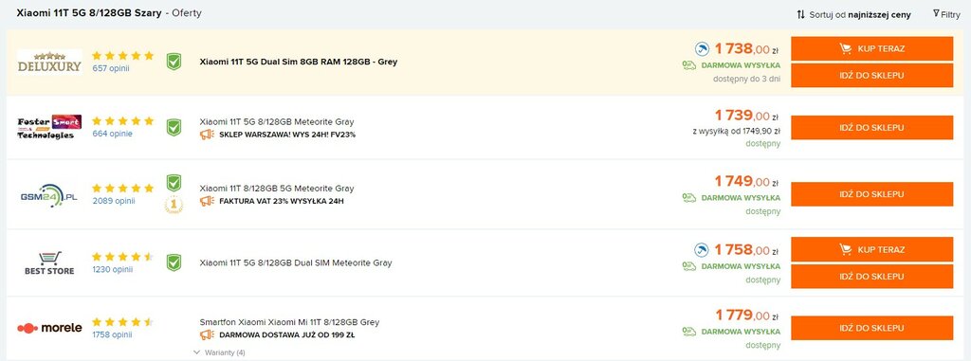Open the 2089 opinii reviews link
The width and height of the screenshot is (971, 361).
click(x=114, y=201)
